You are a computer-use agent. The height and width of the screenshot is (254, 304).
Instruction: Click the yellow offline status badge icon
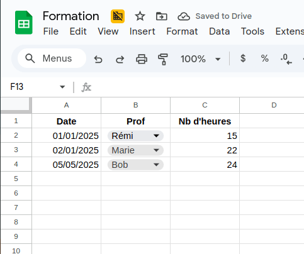118,16
